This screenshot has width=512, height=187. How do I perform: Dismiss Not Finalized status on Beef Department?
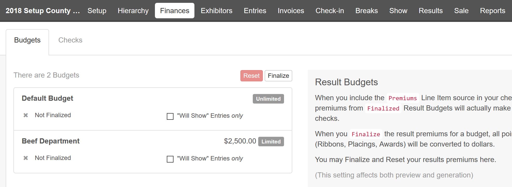click(26, 158)
